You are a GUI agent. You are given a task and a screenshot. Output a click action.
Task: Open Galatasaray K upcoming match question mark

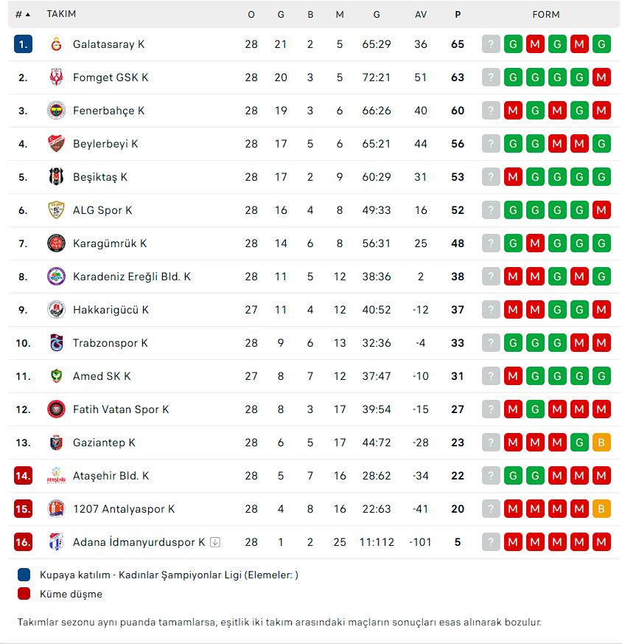(x=491, y=44)
